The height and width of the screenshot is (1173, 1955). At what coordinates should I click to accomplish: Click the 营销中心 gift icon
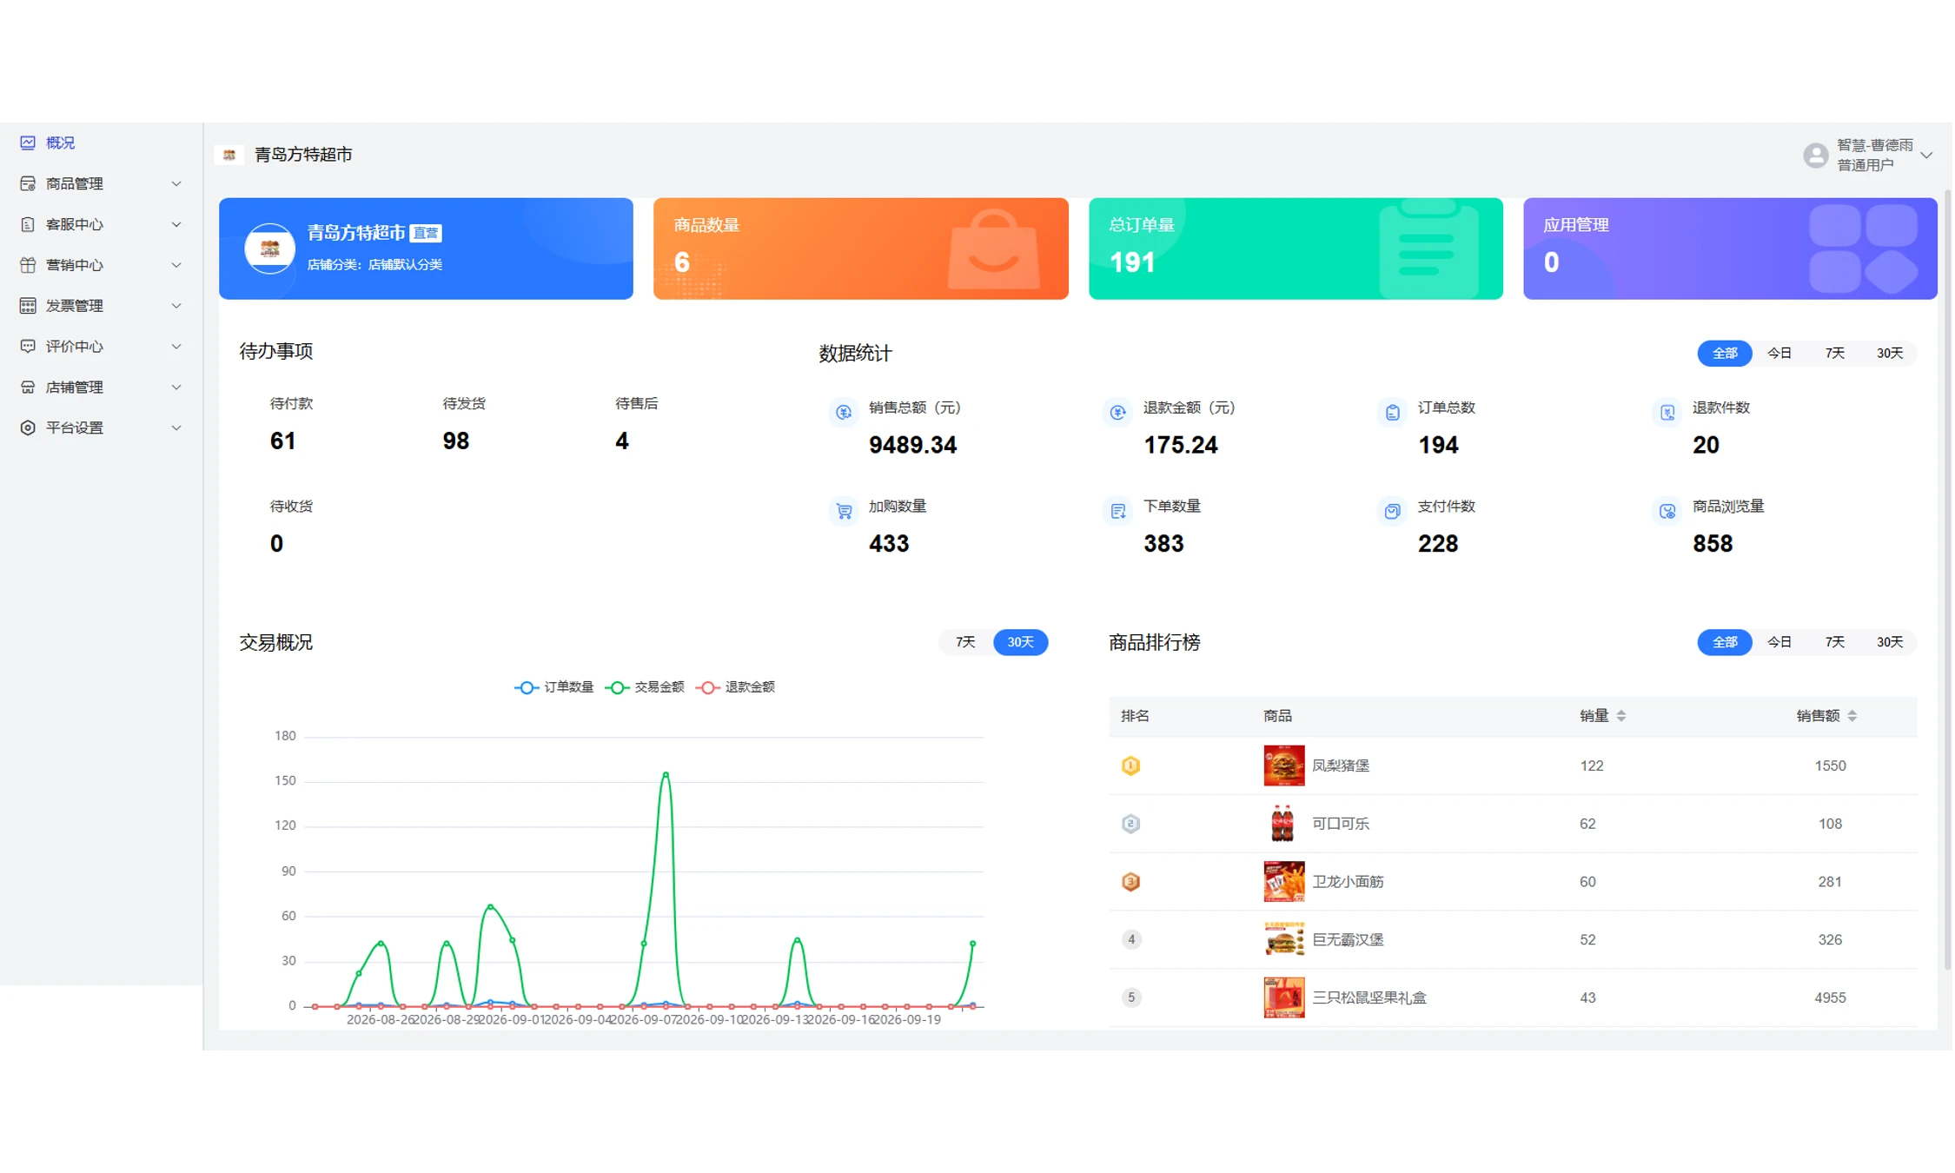click(28, 265)
